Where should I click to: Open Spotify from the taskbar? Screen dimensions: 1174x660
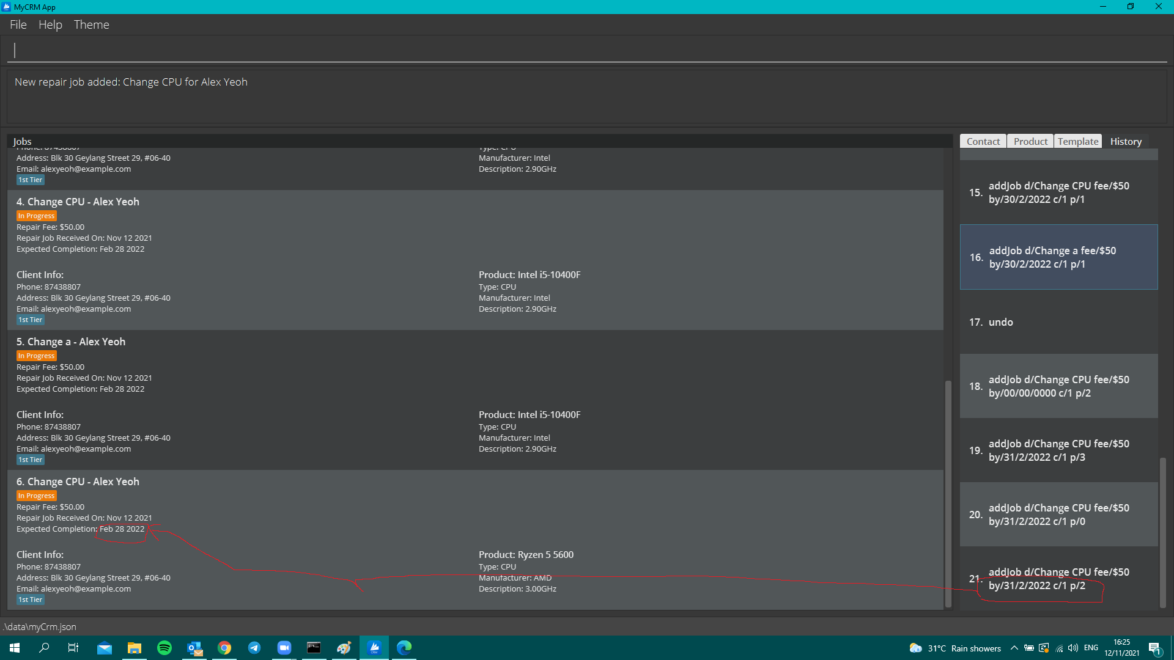click(164, 648)
